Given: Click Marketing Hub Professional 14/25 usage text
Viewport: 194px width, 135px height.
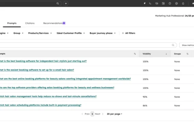Looking at the screenshot, I should [175, 16].
